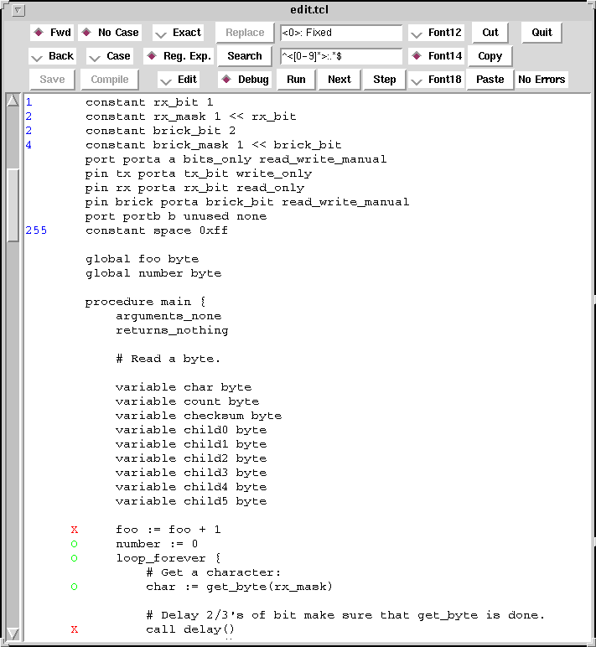Screen dimensions: 596x647
Task: Click the Save button
Action: pyautogui.click(x=52, y=80)
